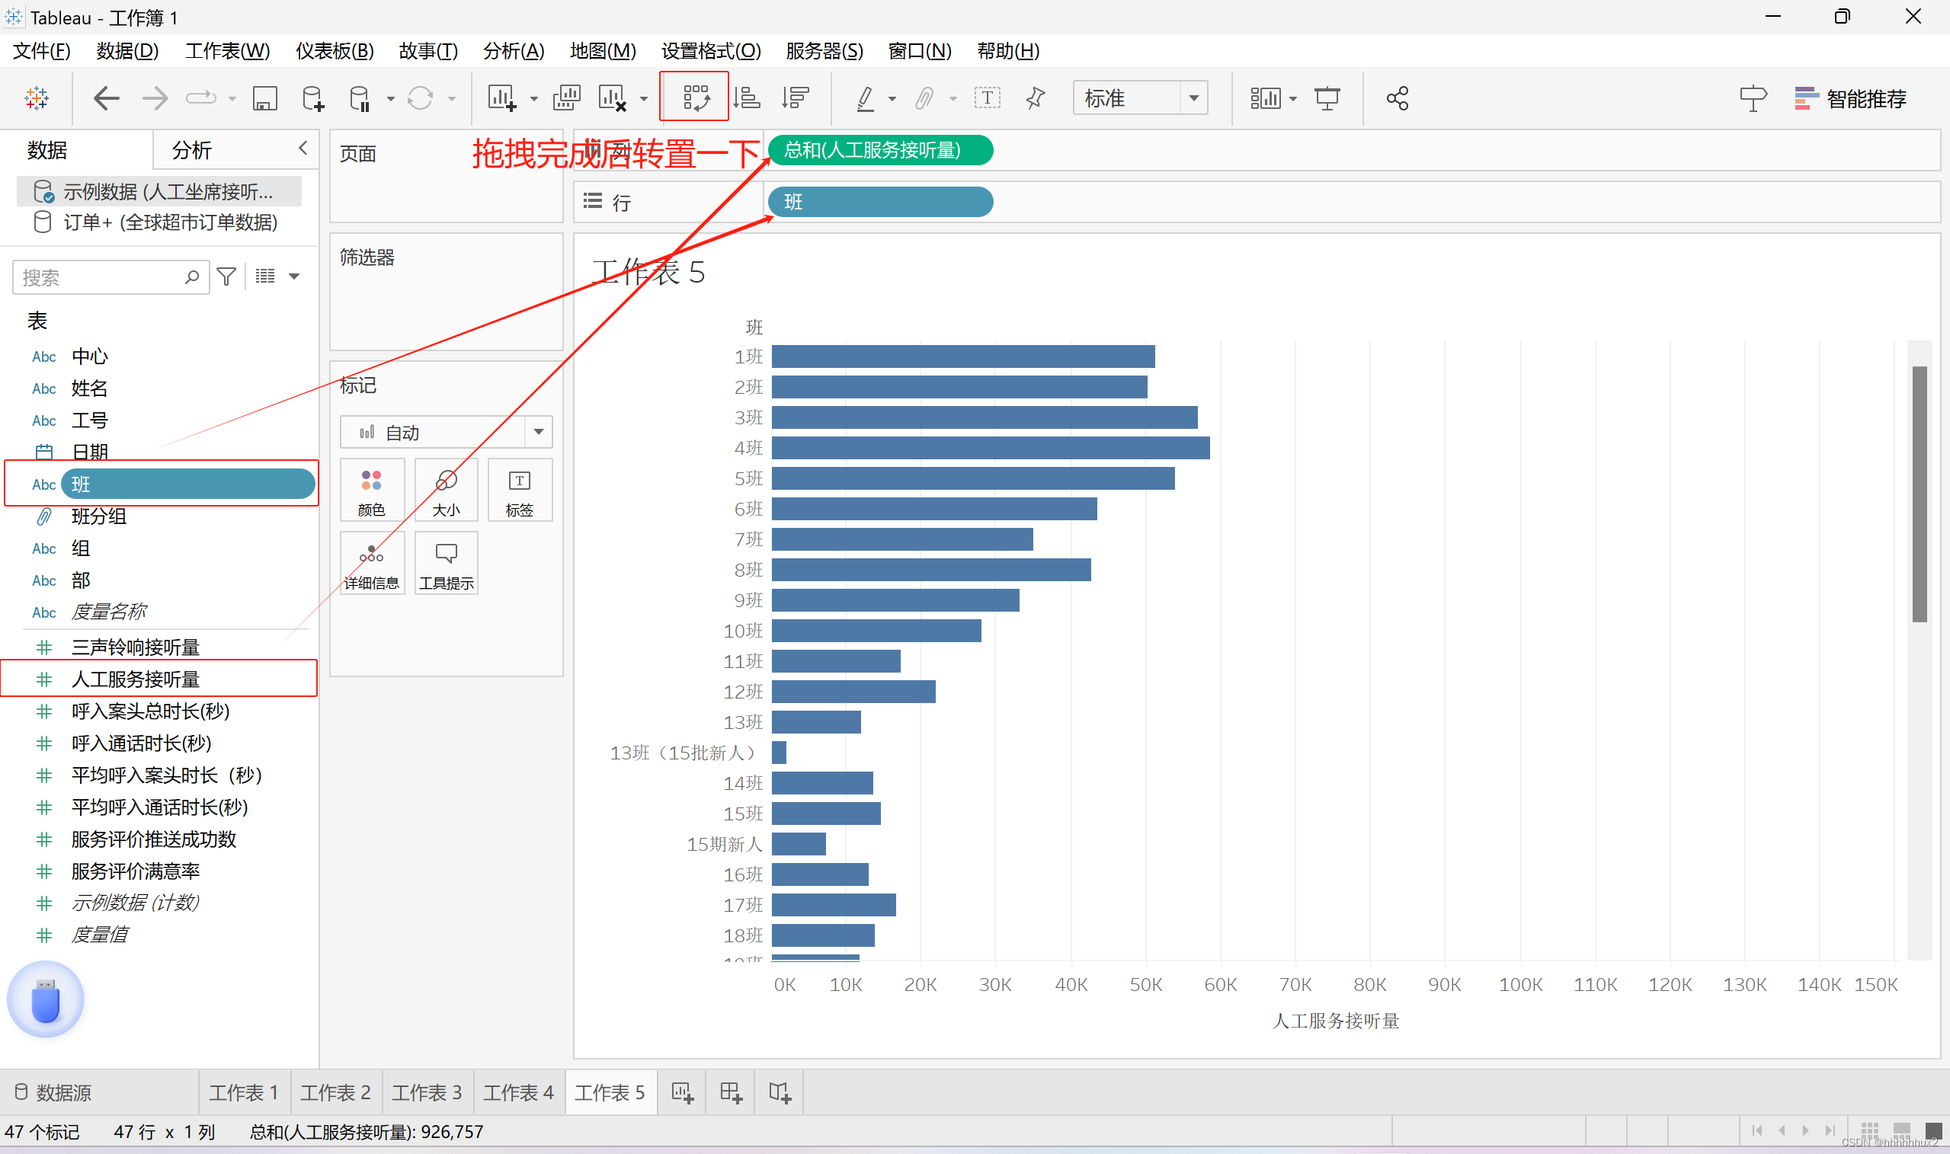1950x1154 pixels.
Task: Open the 自动 mark type dropdown
Action: point(537,432)
